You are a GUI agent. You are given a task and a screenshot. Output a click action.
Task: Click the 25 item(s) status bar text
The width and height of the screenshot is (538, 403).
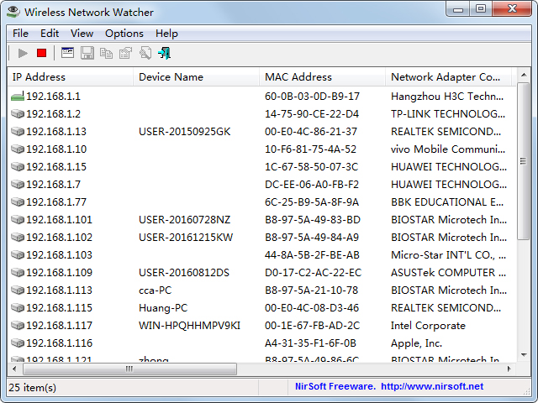pyautogui.click(x=32, y=388)
